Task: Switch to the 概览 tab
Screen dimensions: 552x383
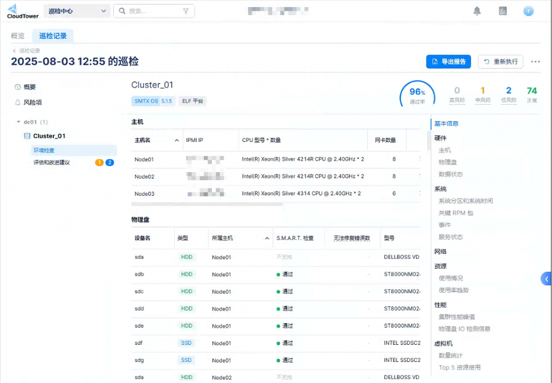Action: [x=18, y=36]
